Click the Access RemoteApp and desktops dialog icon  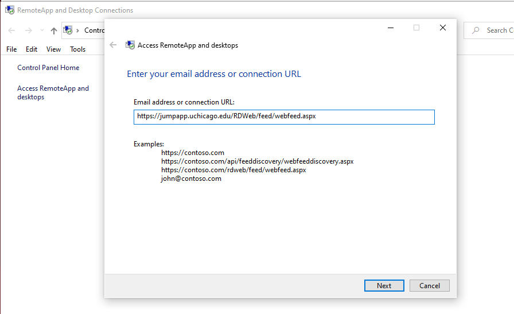130,45
